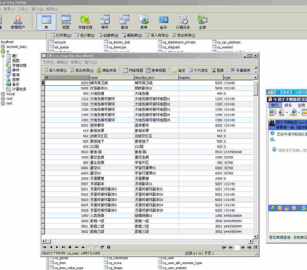The image size is (307, 270).
Task: Toggle 十六进位 (Hex) display mode
Action: click(198, 71)
